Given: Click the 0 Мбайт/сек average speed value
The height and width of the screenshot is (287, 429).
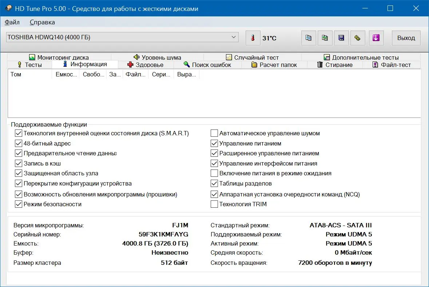Looking at the screenshot, I should pyautogui.click(x=353, y=252).
